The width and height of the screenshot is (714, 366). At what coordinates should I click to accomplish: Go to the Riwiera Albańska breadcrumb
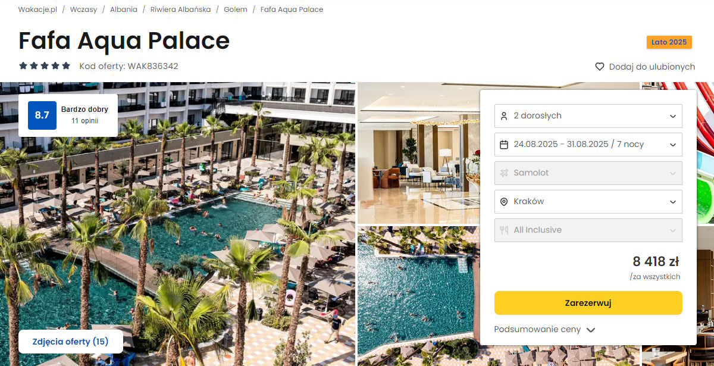point(180,10)
